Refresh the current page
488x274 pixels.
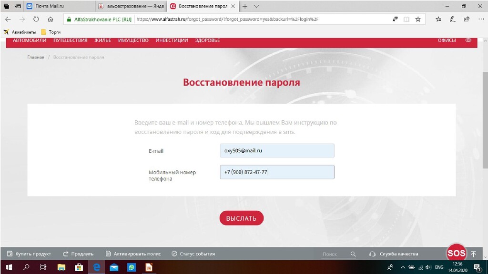point(36,19)
